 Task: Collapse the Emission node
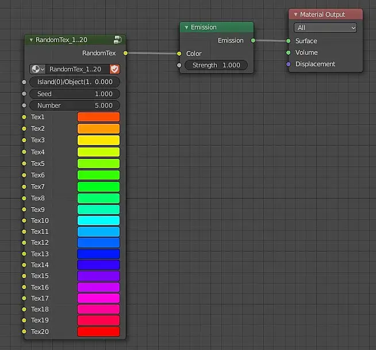pyautogui.click(x=186, y=28)
